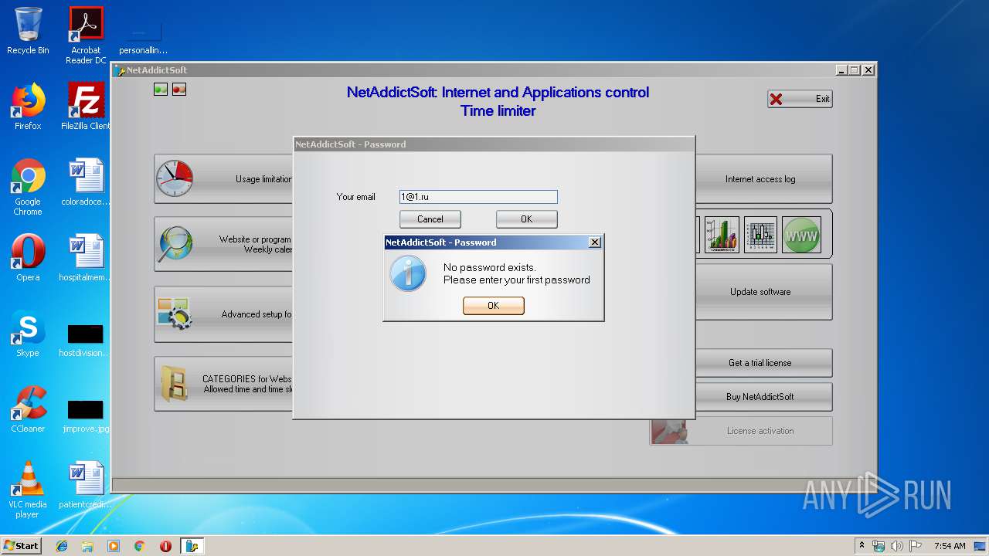Open File Explorer from taskbar

click(87, 546)
